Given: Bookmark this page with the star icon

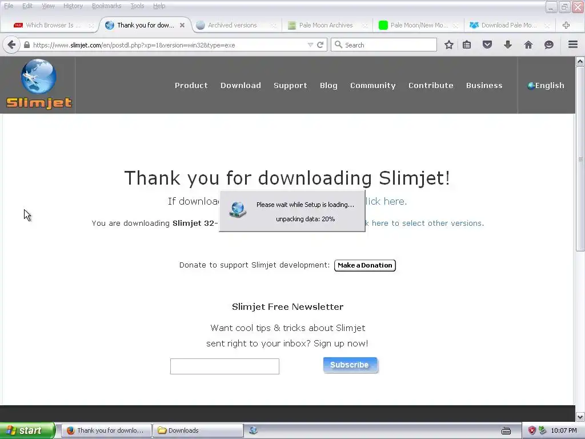Looking at the screenshot, I should [x=449, y=45].
